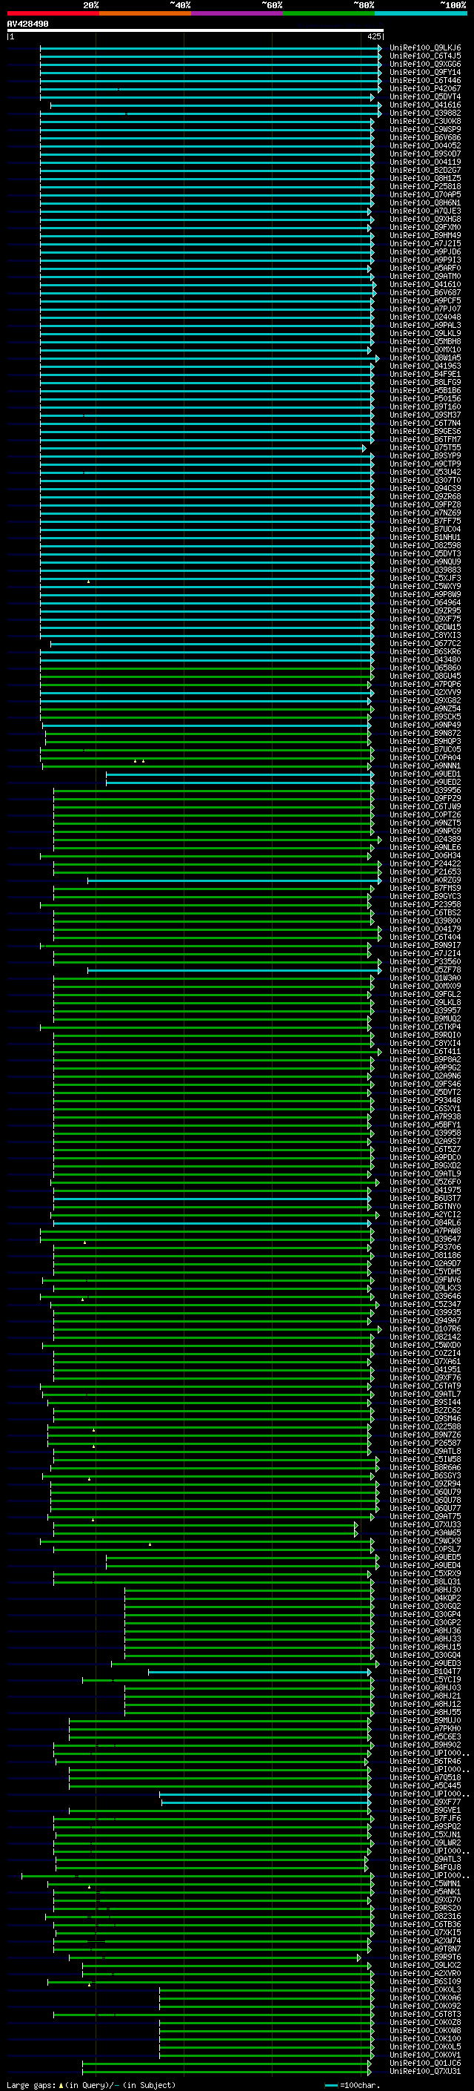Viewport: 474px width, 2091px height.
Task: Click the UniRef100_A5ARF0 label
Action: [x=425, y=268]
